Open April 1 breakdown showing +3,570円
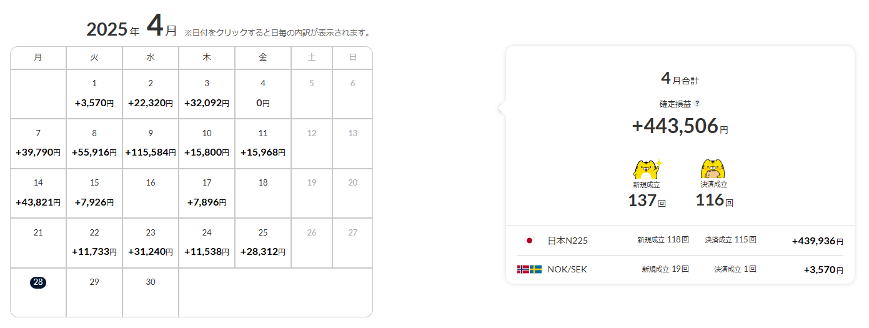This screenshot has height=328, width=869. [94, 94]
